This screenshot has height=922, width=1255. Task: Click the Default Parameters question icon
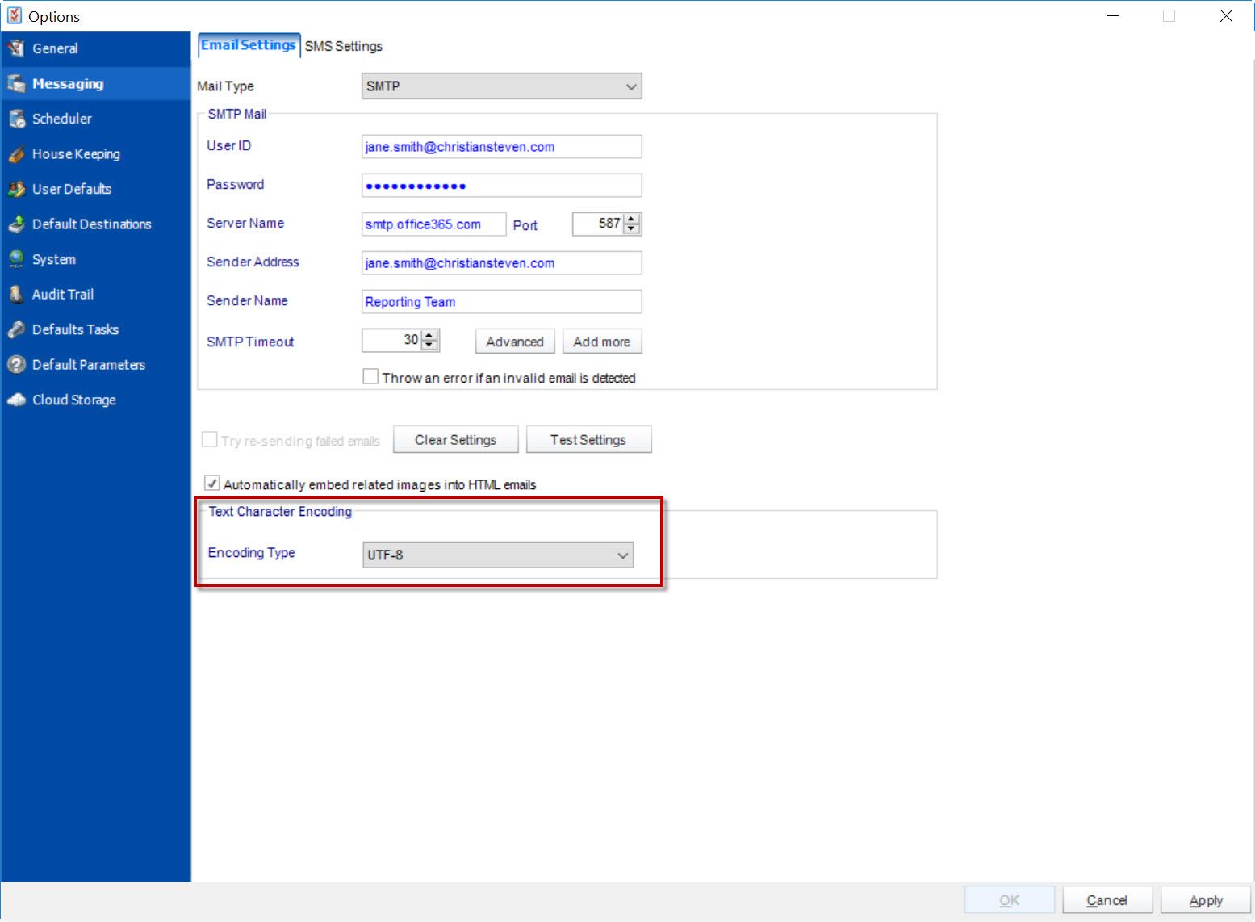click(16, 365)
